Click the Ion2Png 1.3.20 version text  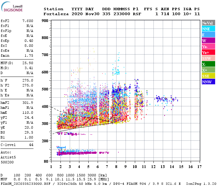(x=201, y=184)
